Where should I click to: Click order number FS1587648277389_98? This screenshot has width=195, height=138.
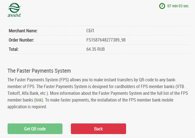106,40
